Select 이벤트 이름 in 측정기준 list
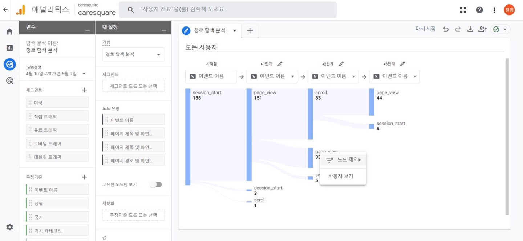 (57, 190)
